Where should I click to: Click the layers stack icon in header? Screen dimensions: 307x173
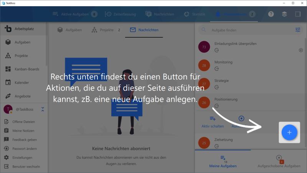(x=284, y=14)
